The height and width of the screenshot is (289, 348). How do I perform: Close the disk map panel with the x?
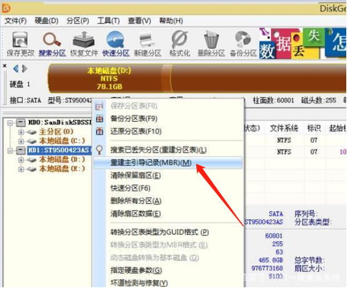click(5, 65)
